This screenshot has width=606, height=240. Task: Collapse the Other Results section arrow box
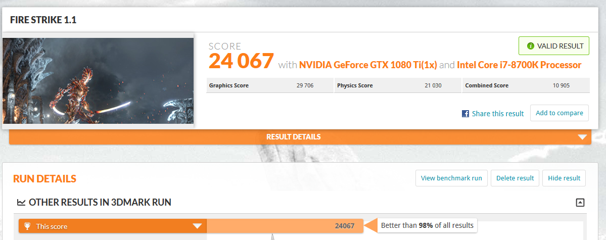(580, 202)
